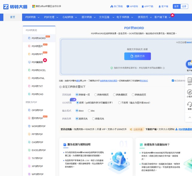Click the PDF转HTML sidebar icon
The image size is (192, 176).
point(29,78)
